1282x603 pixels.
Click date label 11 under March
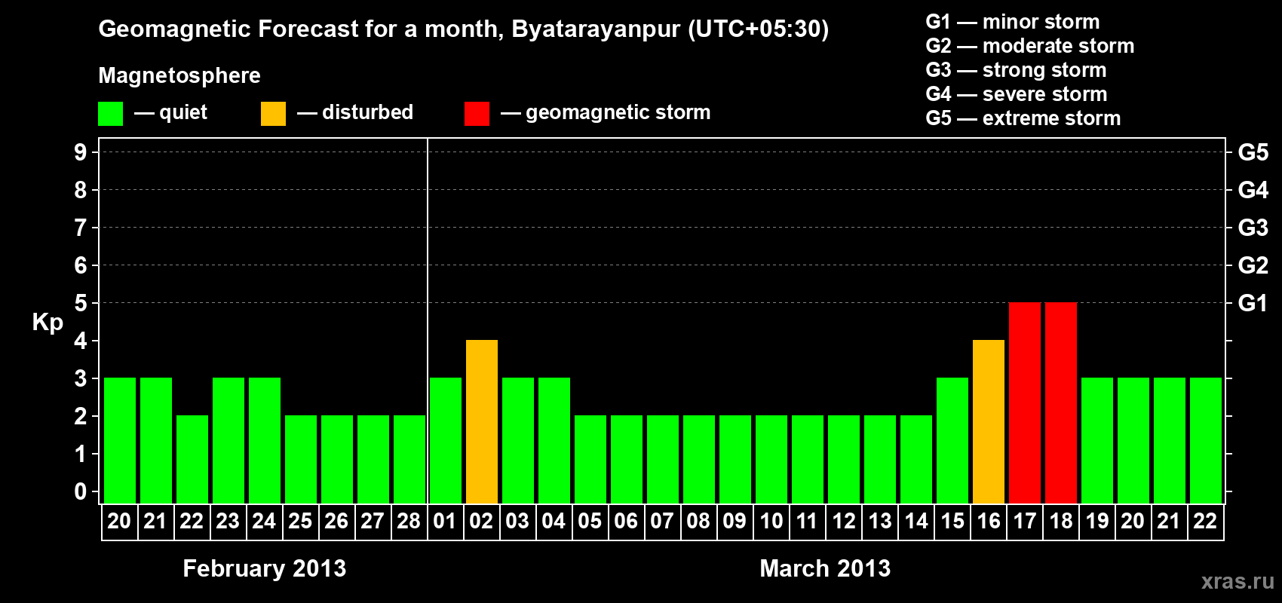click(807, 522)
